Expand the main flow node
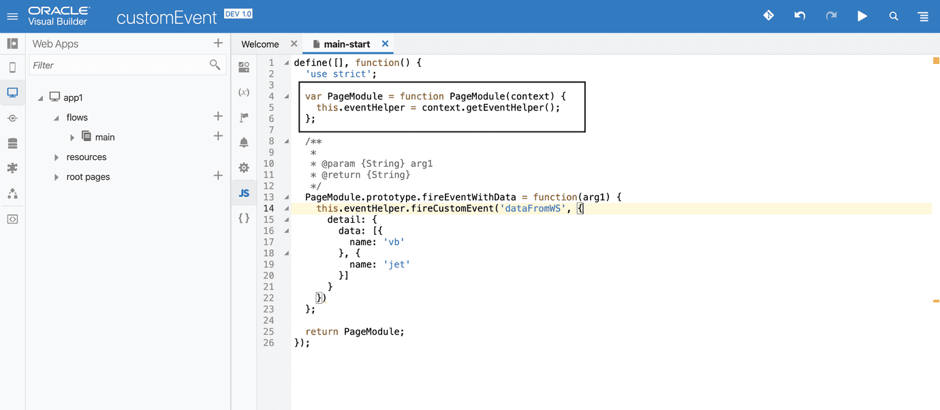 (73, 138)
